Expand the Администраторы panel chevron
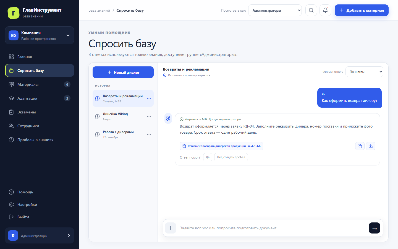 tap(69, 235)
